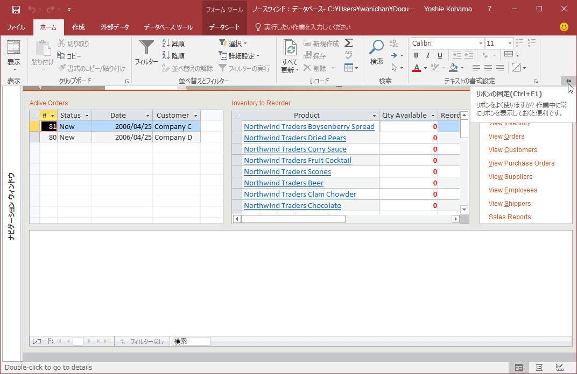Open the Qty Available column dropdown
Screen dimensions: 577x374
click(x=433, y=116)
